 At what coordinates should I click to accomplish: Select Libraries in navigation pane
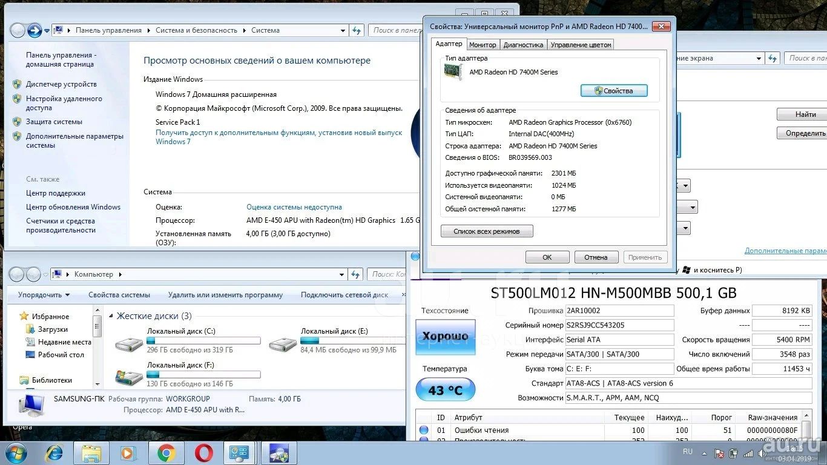(51, 380)
